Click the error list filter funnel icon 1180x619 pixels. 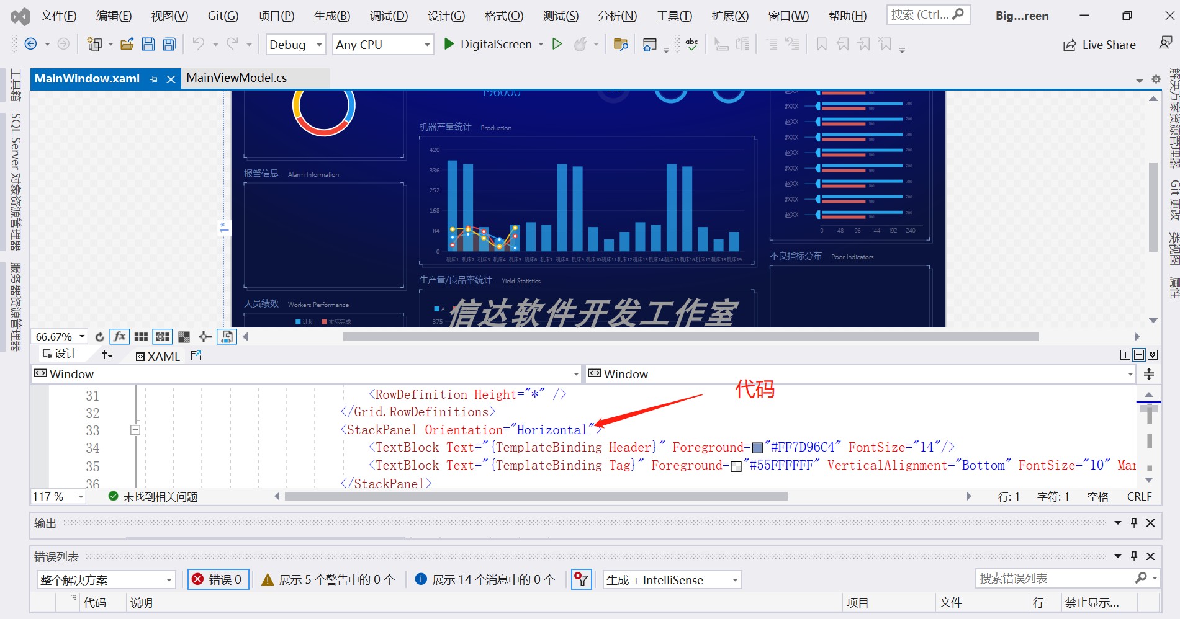[x=581, y=579]
